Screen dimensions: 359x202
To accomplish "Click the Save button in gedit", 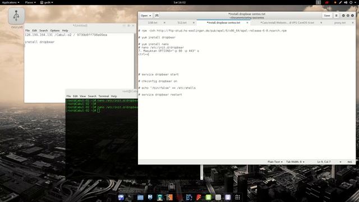I will (327, 16).
